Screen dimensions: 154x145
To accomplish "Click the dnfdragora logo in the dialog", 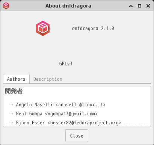I will tap(43, 29).
